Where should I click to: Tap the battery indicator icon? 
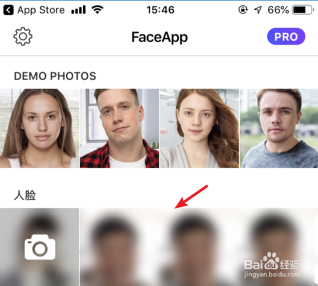click(x=303, y=10)
